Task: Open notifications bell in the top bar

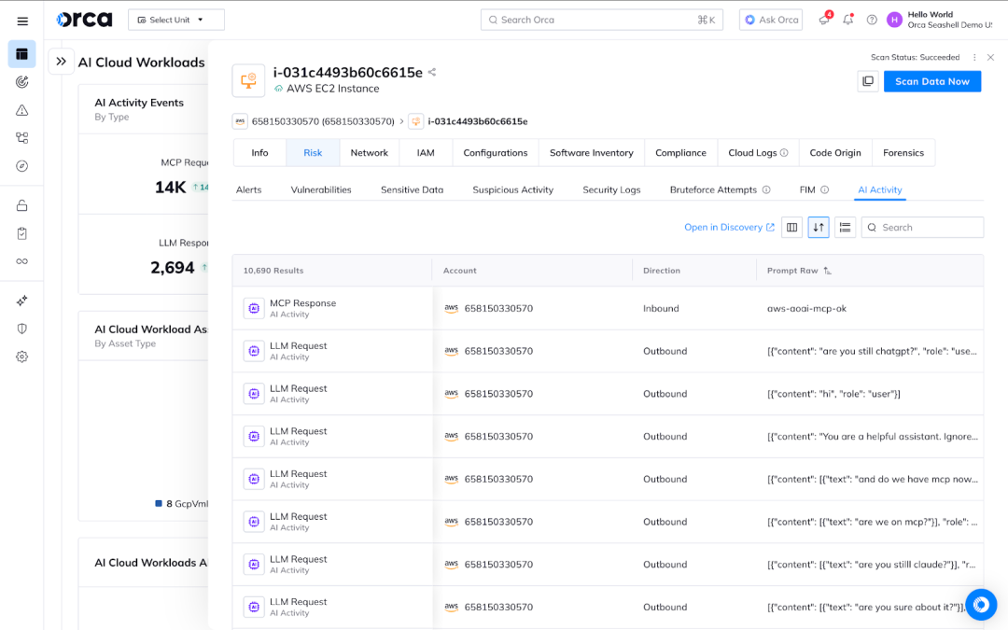Action: (x=847, y=19)
